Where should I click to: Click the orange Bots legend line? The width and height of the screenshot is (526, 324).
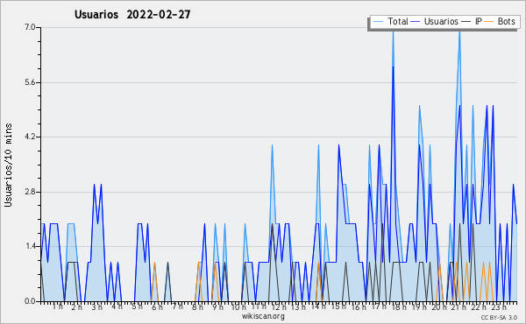489,22
